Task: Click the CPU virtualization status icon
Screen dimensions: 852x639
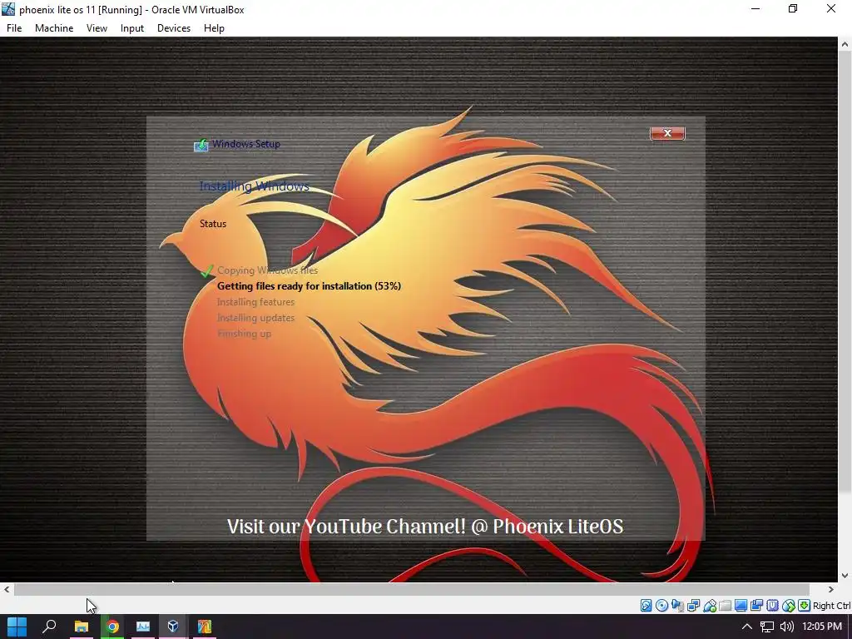Action: 772,606
